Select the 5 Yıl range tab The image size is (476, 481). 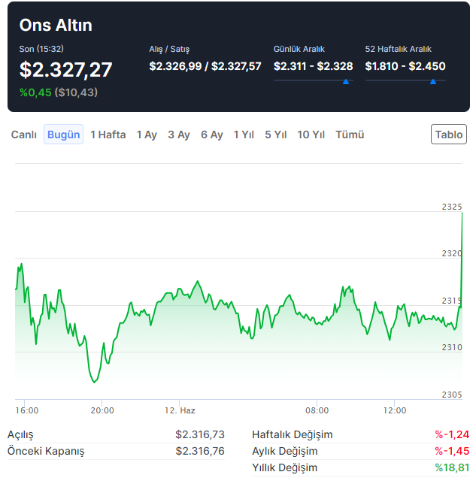276,135
